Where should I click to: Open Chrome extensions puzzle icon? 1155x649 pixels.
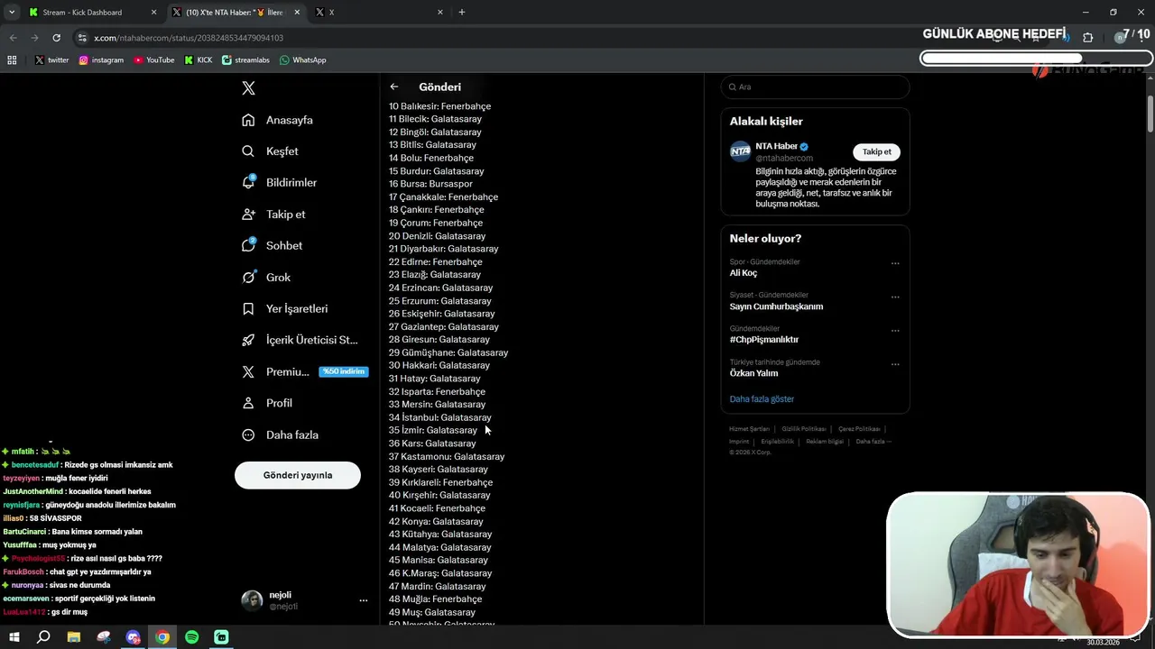1087,38
